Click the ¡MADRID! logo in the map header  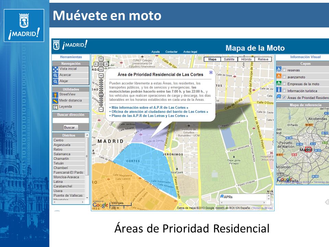(x=70, y=45)
